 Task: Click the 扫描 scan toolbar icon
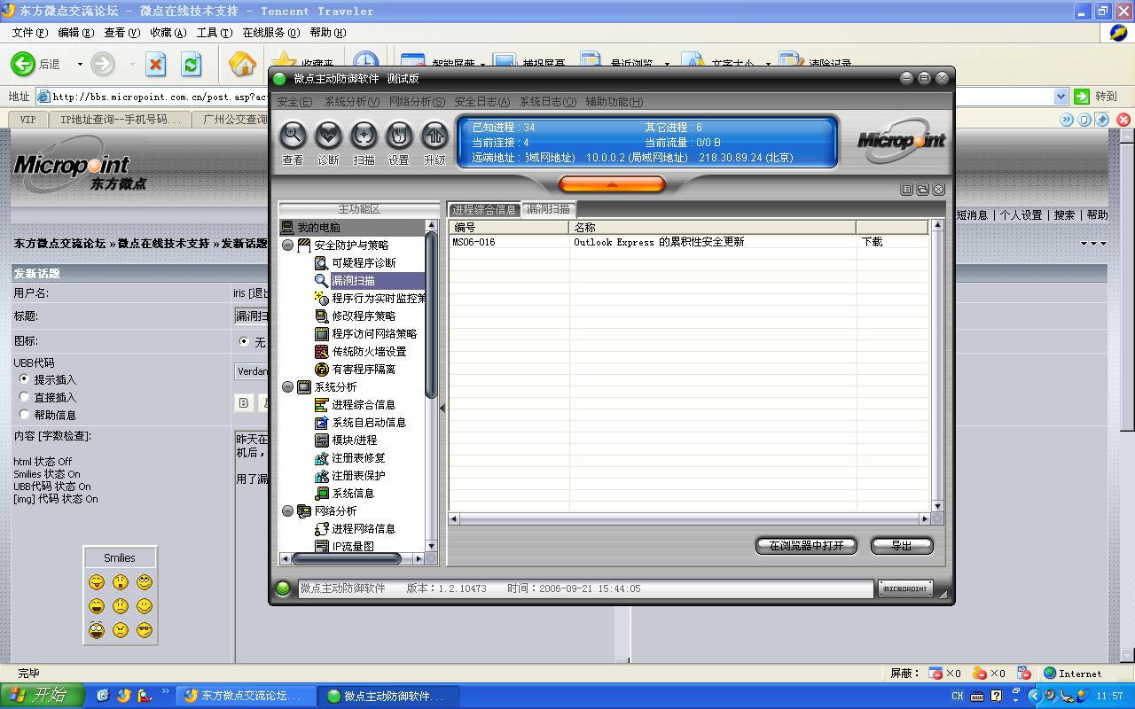click(x=364, y=136)
